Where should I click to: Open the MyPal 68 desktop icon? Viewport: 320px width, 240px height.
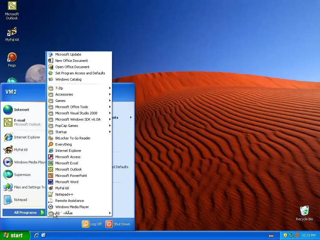pos(12,34)
